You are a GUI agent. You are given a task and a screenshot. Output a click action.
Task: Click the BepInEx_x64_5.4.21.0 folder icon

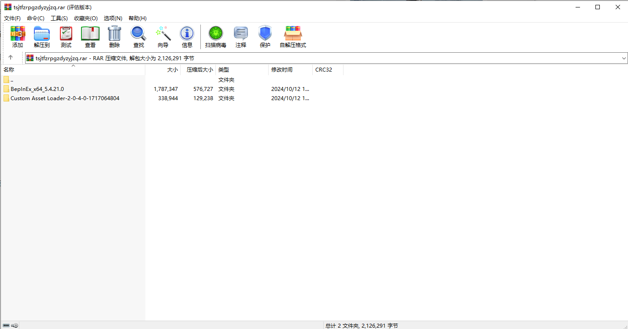6,89
